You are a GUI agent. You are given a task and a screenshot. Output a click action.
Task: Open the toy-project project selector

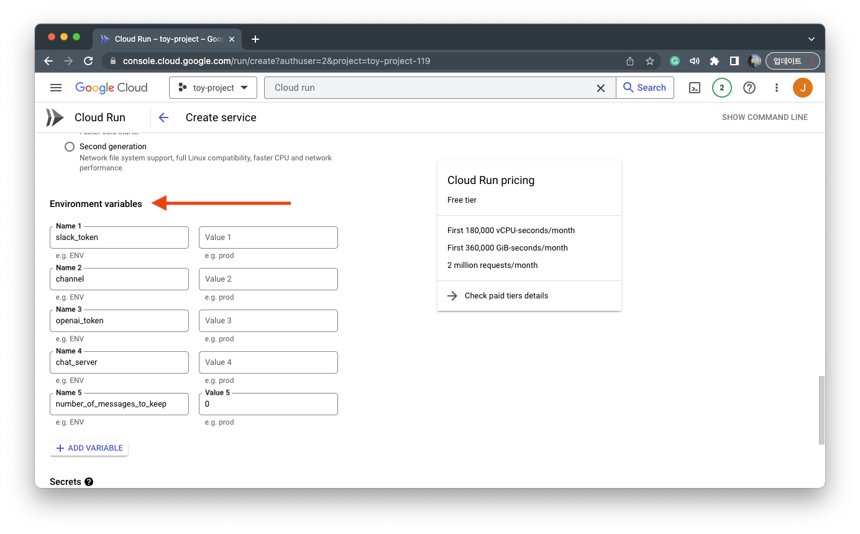[x=213, y=88]
